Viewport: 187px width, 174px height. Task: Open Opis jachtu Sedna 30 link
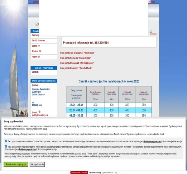(75, 58)
